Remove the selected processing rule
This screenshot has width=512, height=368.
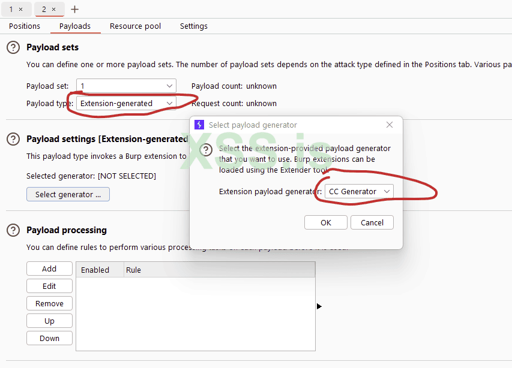49,303
